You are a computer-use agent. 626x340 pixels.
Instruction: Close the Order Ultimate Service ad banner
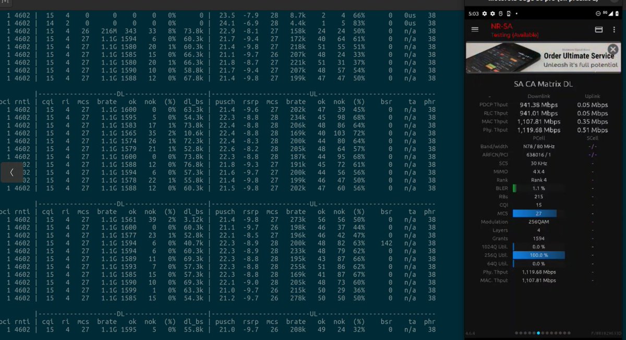(613, 49)
